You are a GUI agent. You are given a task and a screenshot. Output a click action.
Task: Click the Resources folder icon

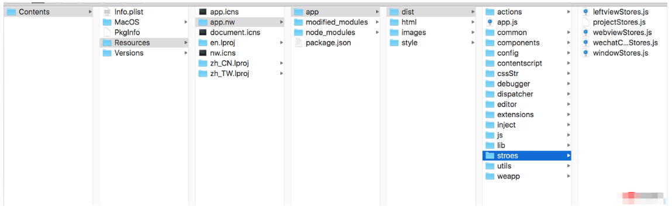click(x=107, y=43)
